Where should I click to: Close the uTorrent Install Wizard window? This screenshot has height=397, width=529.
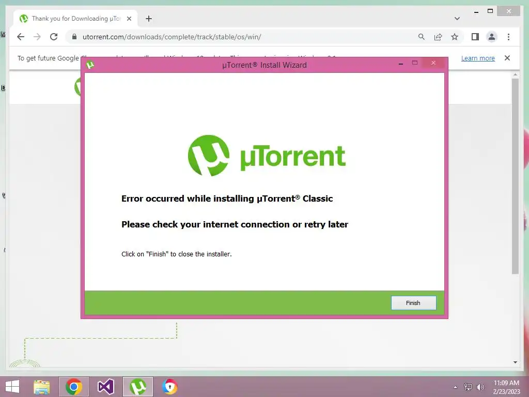point(433,63)
